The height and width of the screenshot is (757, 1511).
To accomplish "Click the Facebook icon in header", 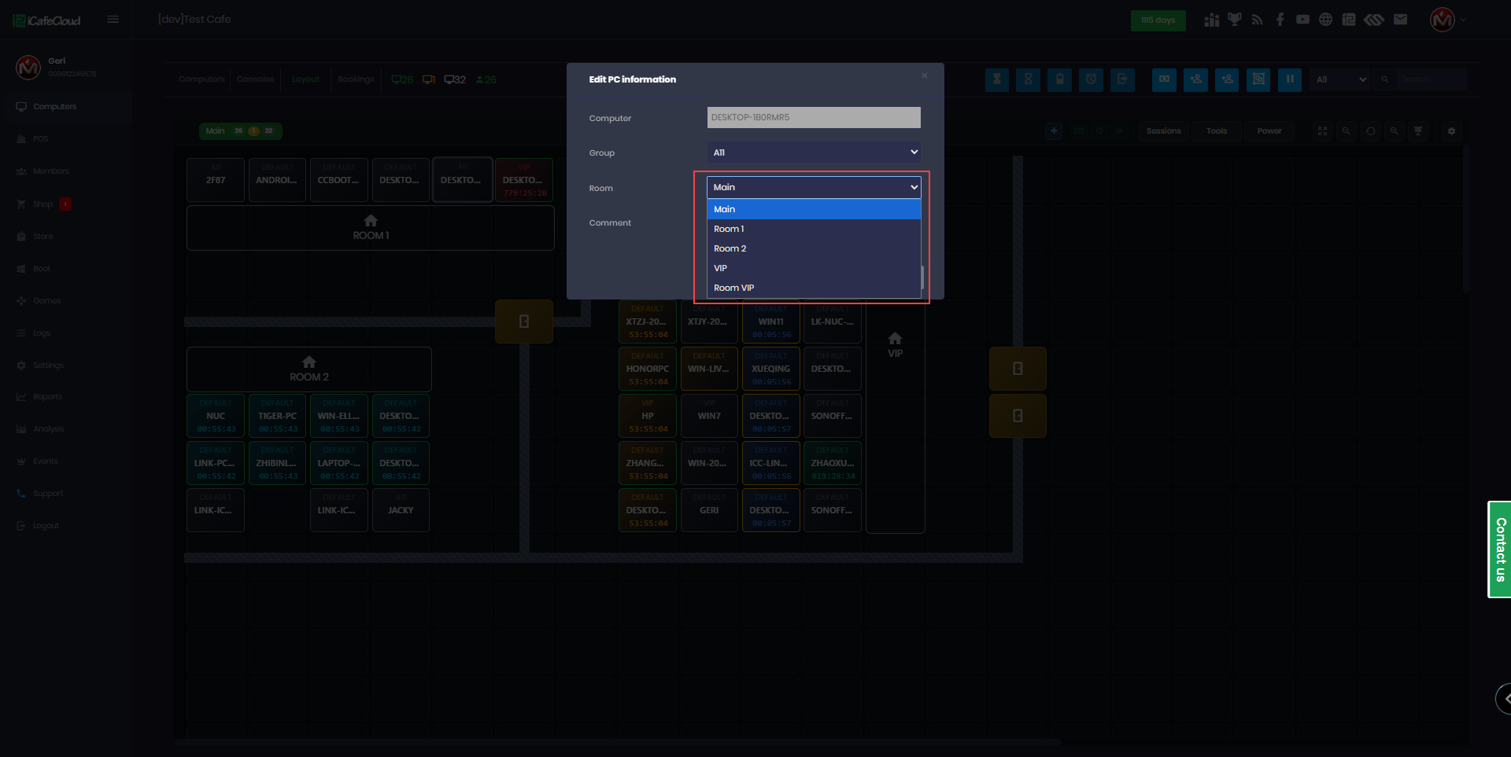I will coord(1280,20).
